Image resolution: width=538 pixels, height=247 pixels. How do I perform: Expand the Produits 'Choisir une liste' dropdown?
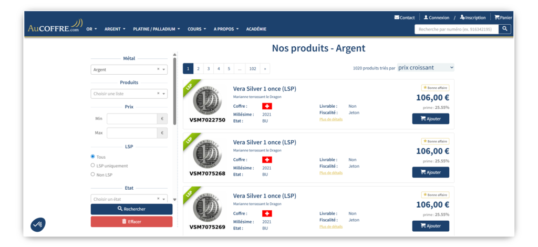point(129,94)
